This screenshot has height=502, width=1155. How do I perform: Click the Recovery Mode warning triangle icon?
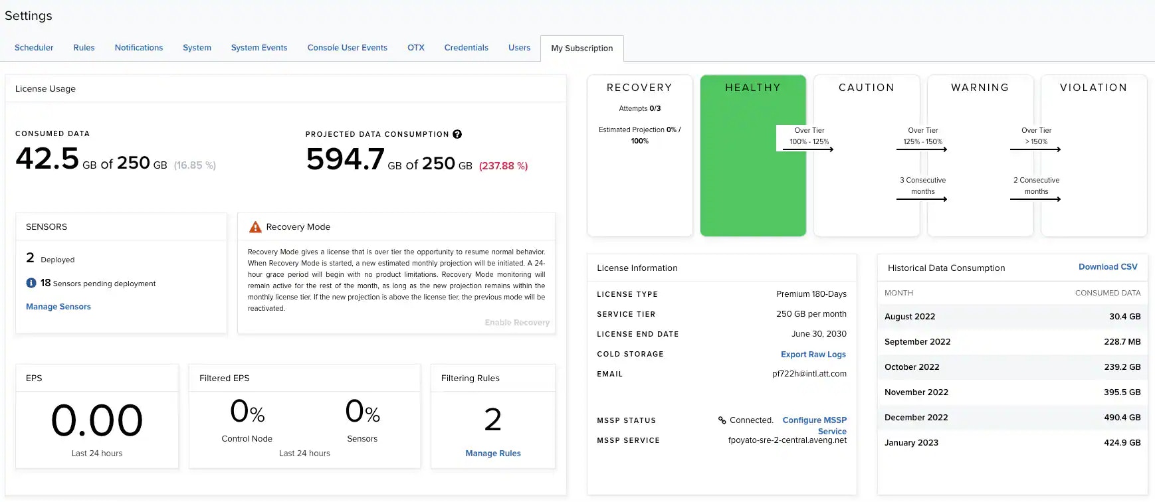[x=255, y=227]
